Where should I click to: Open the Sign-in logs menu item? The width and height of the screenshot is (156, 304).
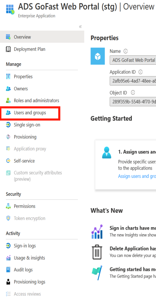click(25, 246)
